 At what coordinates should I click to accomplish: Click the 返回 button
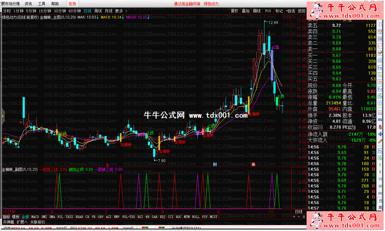tap(301, 11)
